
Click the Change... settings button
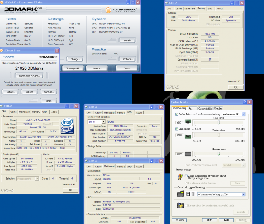(75, 59)
